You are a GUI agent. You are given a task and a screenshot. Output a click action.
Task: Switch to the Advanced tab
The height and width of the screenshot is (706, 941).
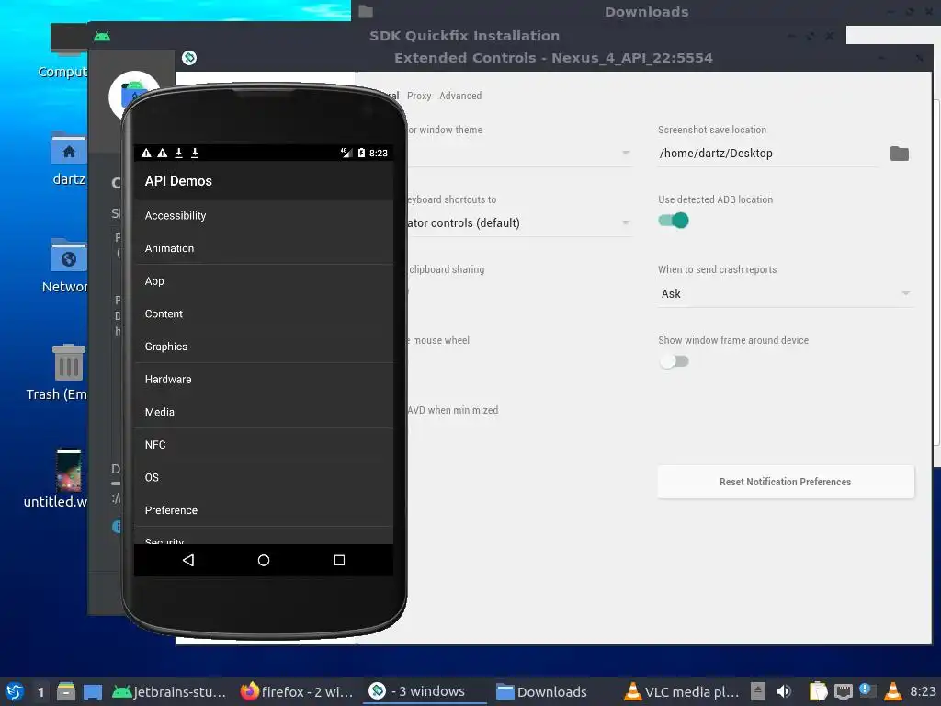(x=460, y=96)
